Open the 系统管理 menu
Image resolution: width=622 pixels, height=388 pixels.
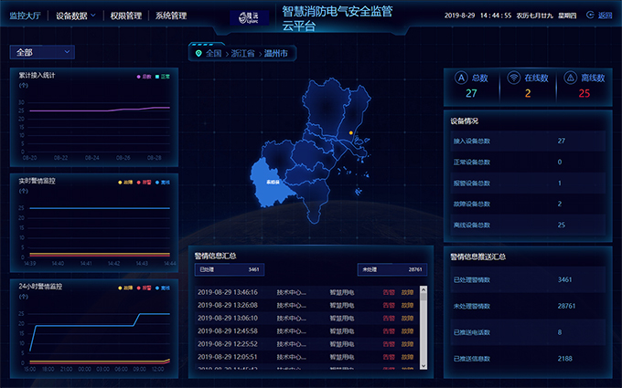(171, 16)
